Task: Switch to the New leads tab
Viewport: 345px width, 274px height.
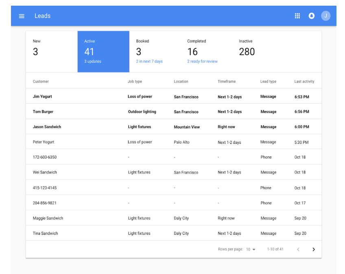Action: pyautogui.click(x=52, y=52)
